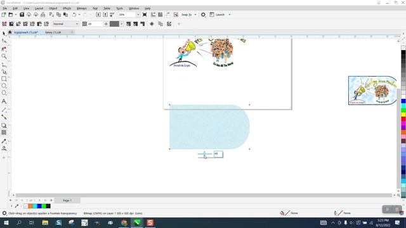
Task: Click the Undo arrow icon
Action: [74, 15]
